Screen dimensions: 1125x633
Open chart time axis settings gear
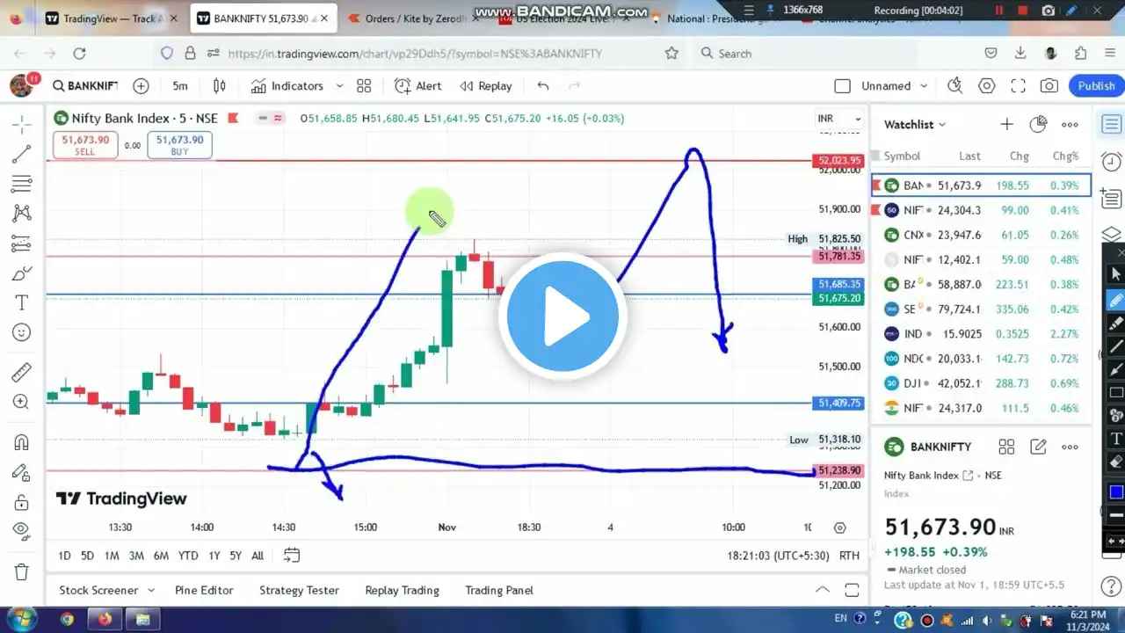click(x=839, y=527)
